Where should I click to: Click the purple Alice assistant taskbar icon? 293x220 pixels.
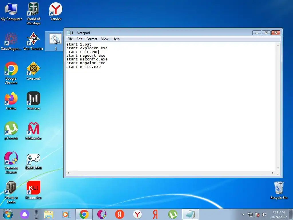pyautogui.click(x=25, y=214)
